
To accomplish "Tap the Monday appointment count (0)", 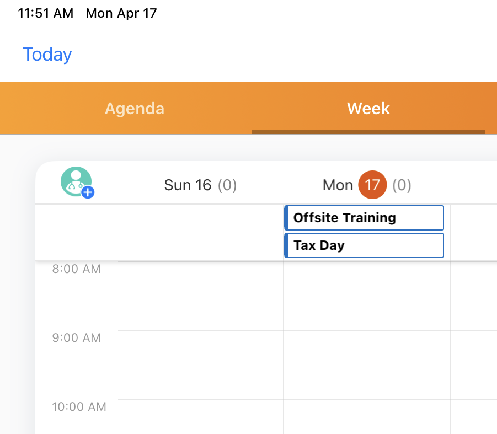I will 402,185.
